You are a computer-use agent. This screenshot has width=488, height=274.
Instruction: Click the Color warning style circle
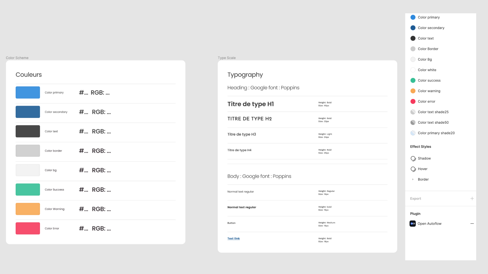(x=413, y=91)
